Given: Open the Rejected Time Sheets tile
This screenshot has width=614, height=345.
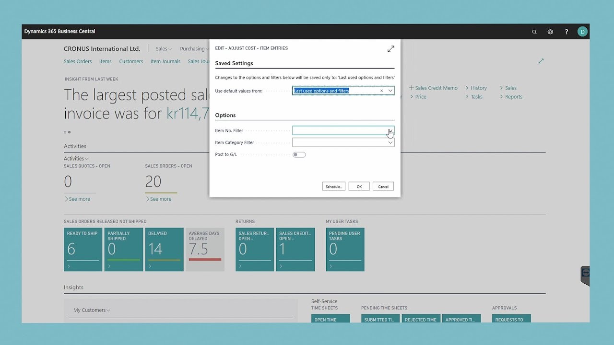Looking at the screenshot, I should [421, 319].
